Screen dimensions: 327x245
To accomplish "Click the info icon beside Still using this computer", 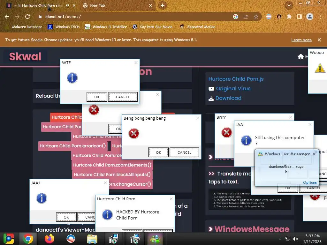I will pyautogui.click(x=246, y=140).
